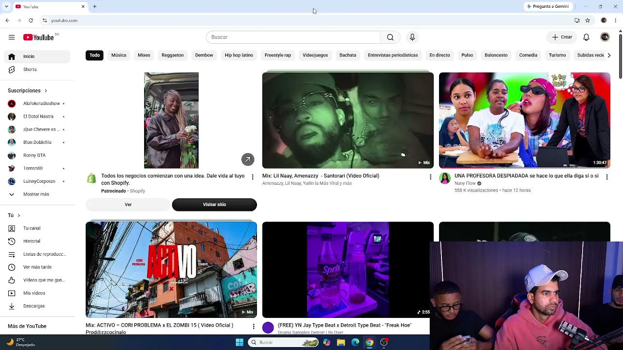
Task: Launch Microsoft Edge from the taskbar
Action: pyautogui.click(x=355, y=342)
